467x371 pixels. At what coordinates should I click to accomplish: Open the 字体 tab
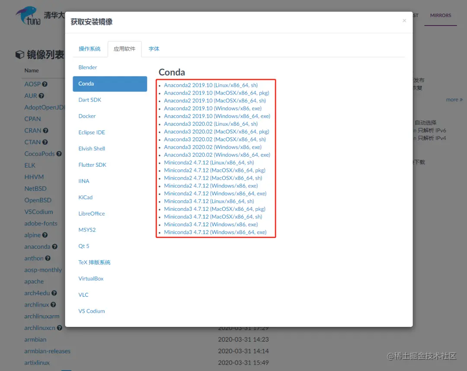pyautogui.click(x=154, y=49)
